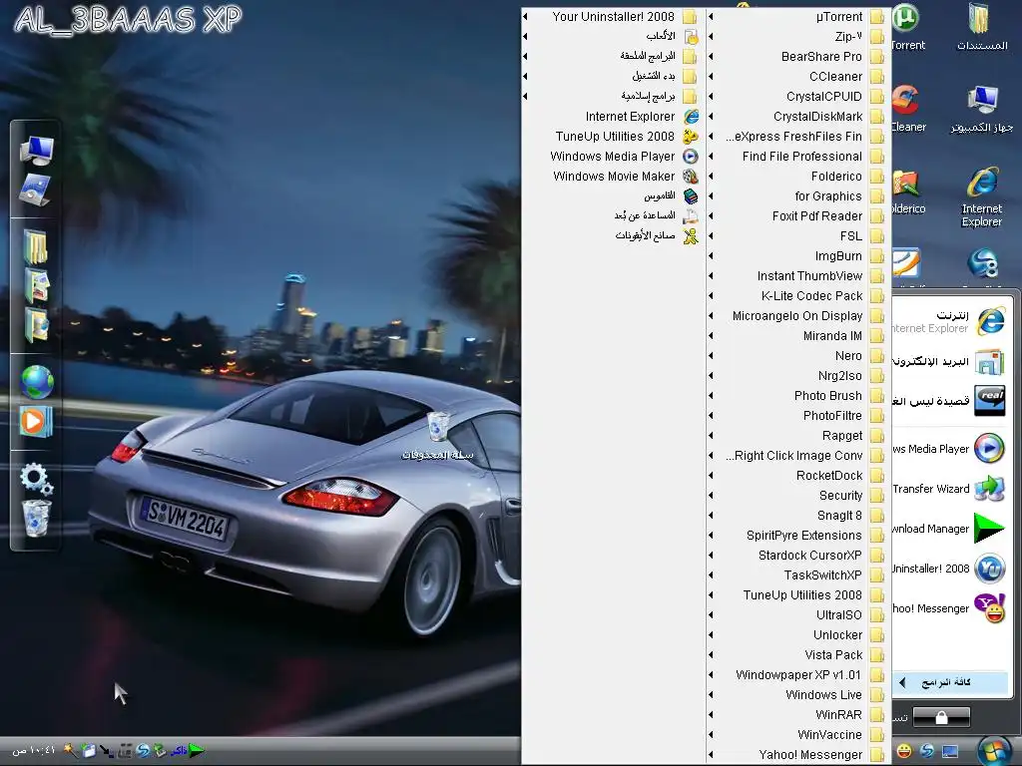
Task: Click Yahoo smiley icon in quick launch
Action: [904, 751]
